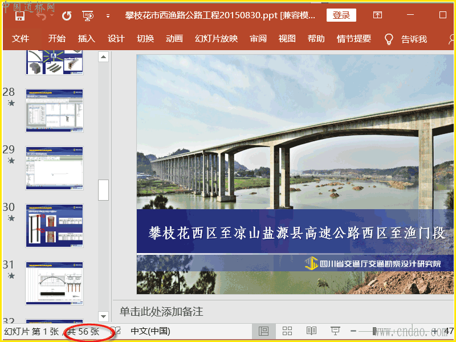This screenshot has width=456, height=342.
Task: Switch to Slide Sorter view icon
Action: point(287,331)
